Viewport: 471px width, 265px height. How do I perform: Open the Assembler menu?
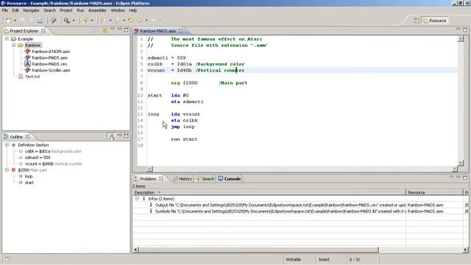97,10
